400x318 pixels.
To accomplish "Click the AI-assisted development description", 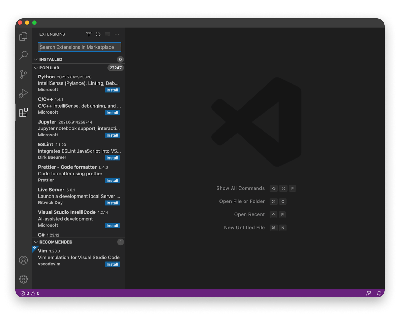I will (65, 219).
